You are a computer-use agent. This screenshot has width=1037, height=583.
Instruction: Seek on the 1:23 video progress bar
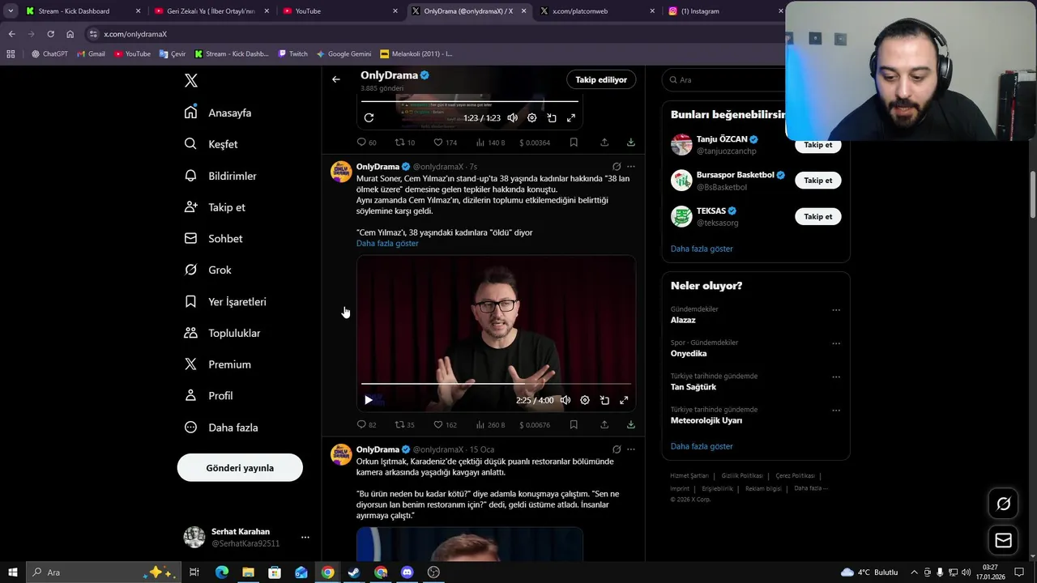point(470,101)
